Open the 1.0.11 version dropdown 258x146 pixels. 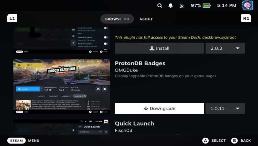[x=225, y=108]
